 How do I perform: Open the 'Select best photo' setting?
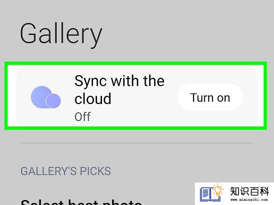coord(81,202)
